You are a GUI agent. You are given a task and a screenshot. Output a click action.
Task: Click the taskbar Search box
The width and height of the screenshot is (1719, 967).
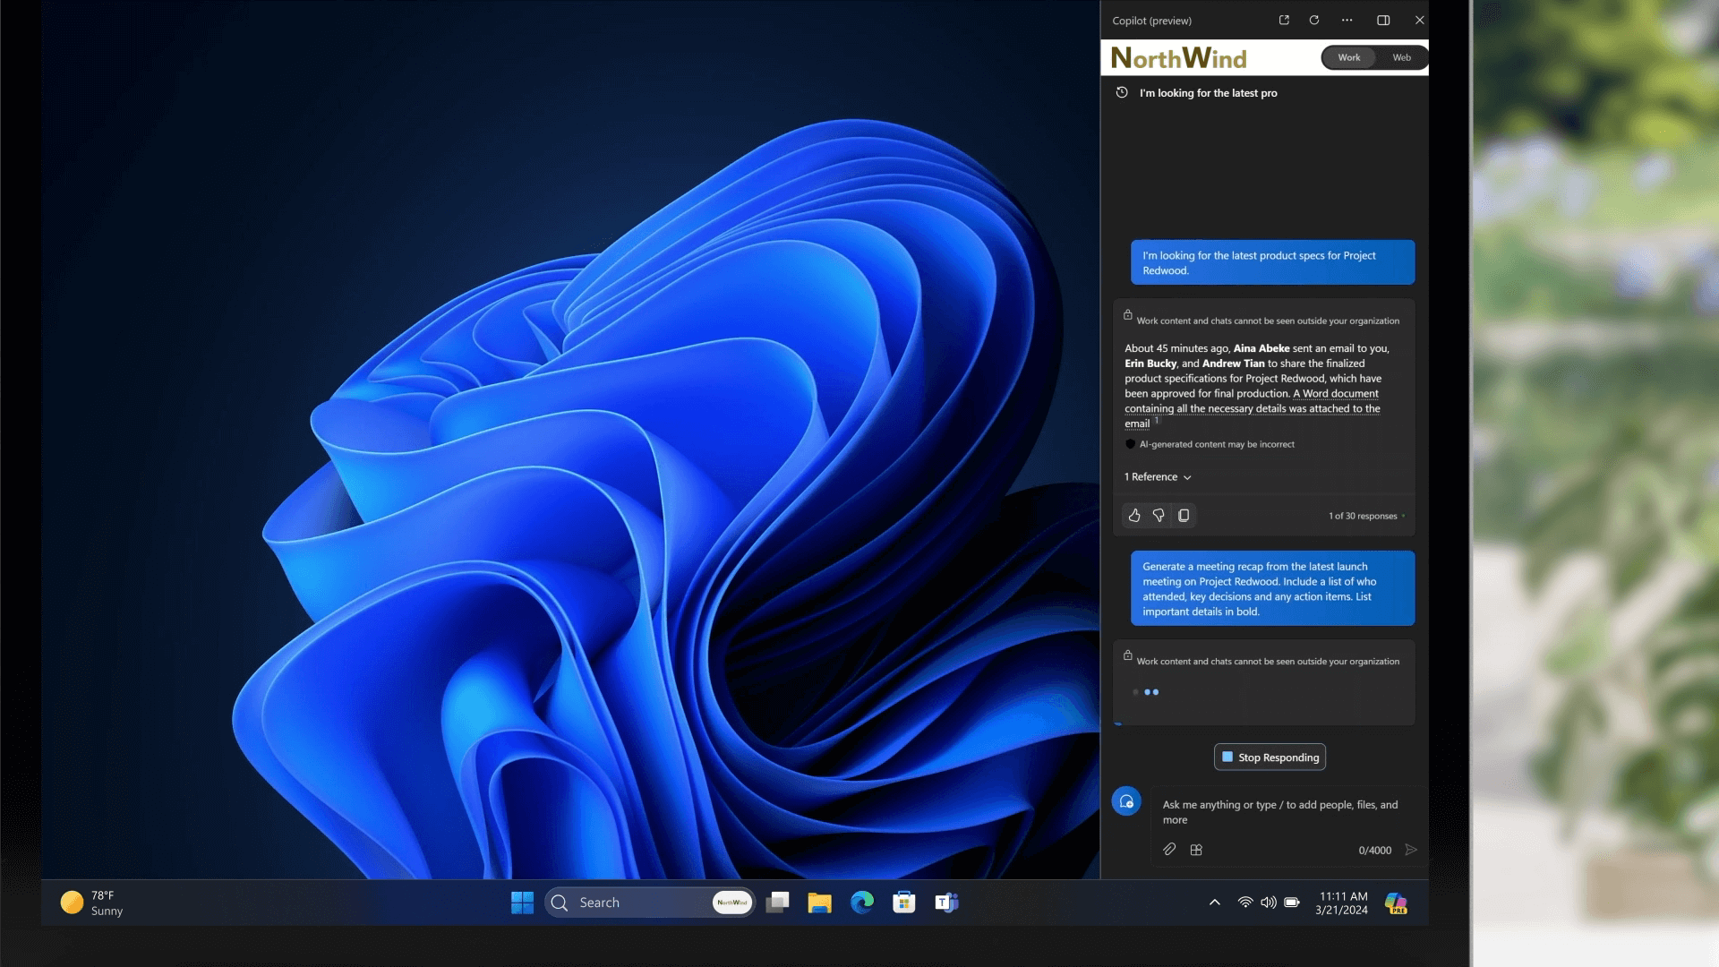(x=649, y=903)
